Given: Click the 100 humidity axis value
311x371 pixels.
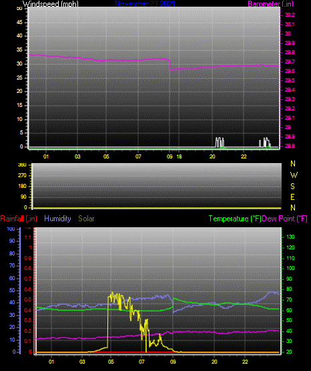Looking at the screenshot, I should click(11, 229).
